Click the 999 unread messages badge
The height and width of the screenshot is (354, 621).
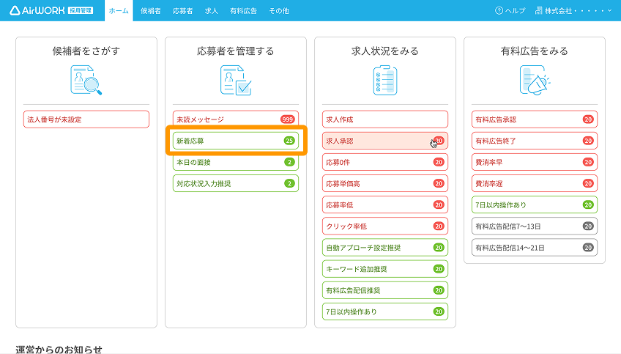tap(288, 119)
